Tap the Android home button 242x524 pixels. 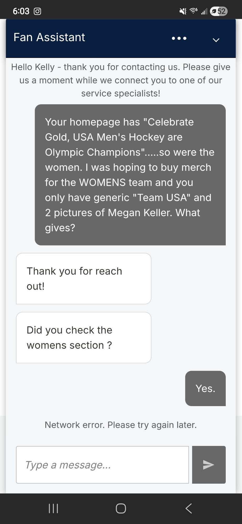point(121,508)
